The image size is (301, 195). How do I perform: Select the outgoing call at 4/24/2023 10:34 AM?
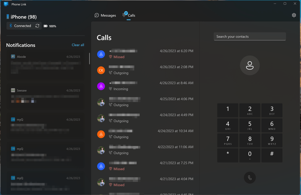(x=145, y=134)
